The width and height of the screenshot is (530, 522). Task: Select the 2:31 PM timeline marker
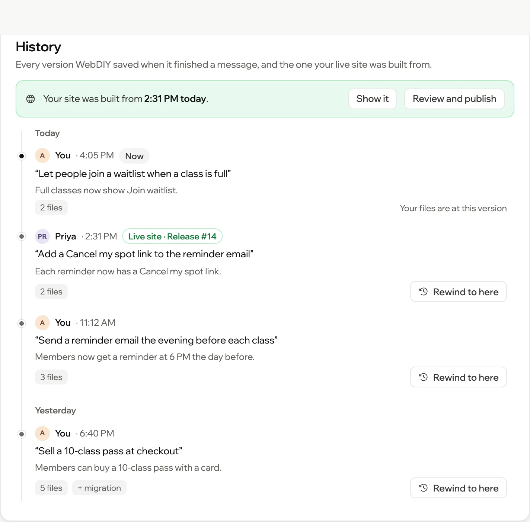point(22,236)
